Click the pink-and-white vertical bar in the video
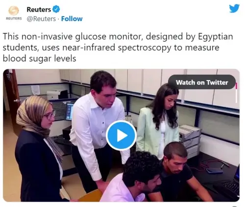 tap(236, 92)
